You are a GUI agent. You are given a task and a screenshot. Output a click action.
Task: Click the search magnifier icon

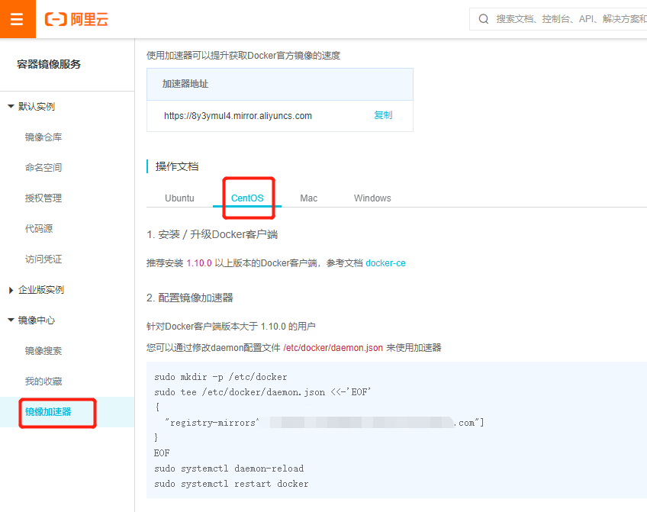484,19
